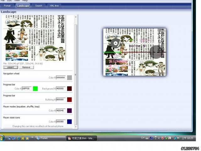Click the green shield tray icon
This screenshot has width=201, height=151.
coord(166,138)
